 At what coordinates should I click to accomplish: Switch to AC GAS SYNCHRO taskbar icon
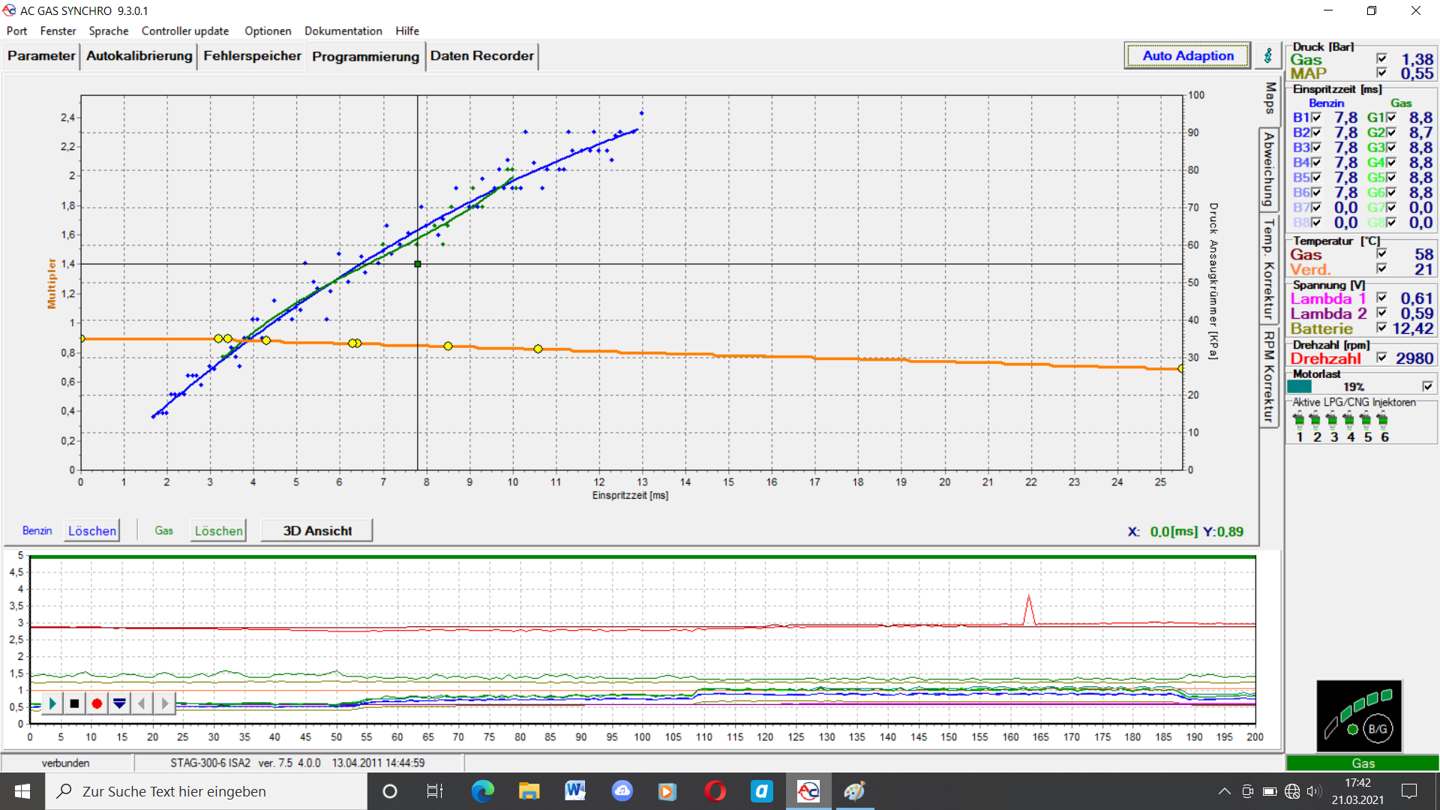tap(808, 791)
